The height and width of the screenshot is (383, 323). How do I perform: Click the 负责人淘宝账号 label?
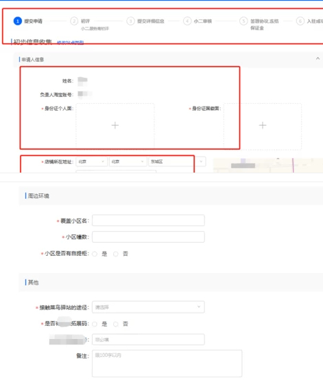click(56, 94)
